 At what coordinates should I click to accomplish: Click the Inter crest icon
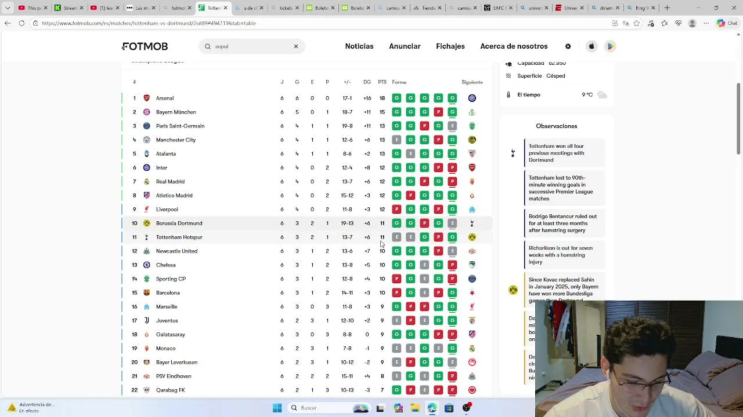pos(146,167)
